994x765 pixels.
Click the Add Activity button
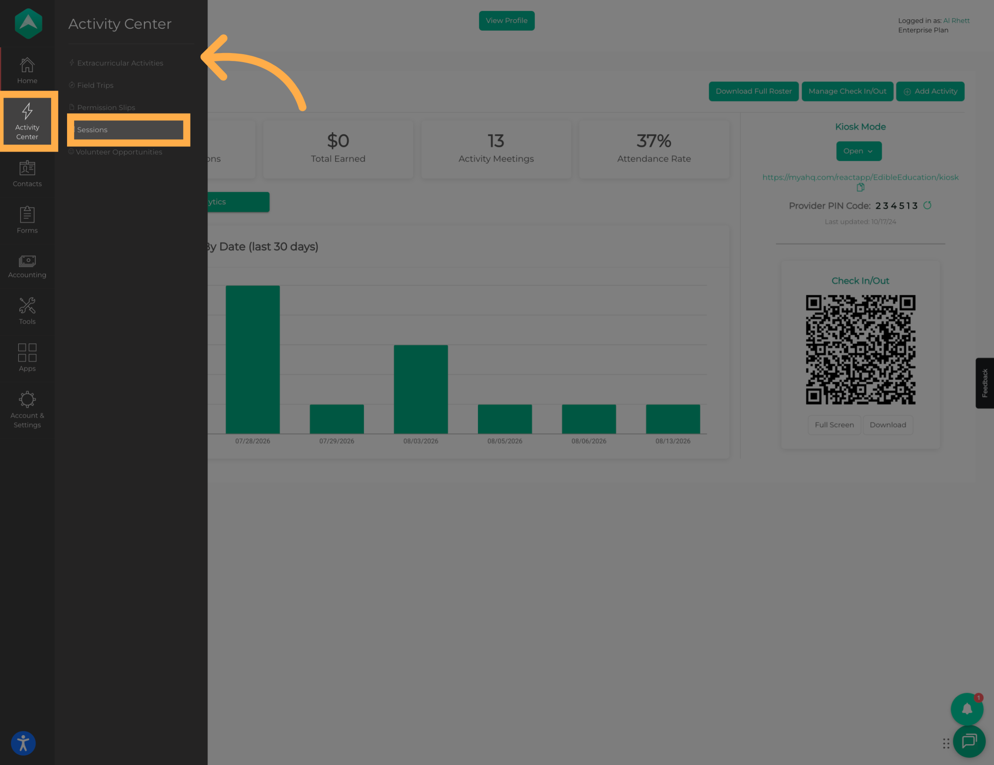[x=930, y=91]
